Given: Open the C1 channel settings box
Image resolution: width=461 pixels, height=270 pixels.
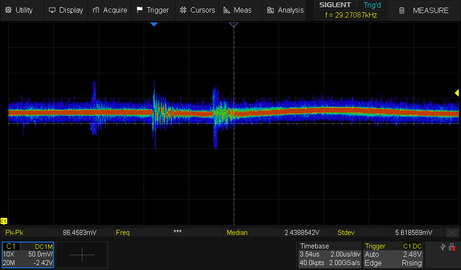Looking at the screenshot, I should click(28, 255).
